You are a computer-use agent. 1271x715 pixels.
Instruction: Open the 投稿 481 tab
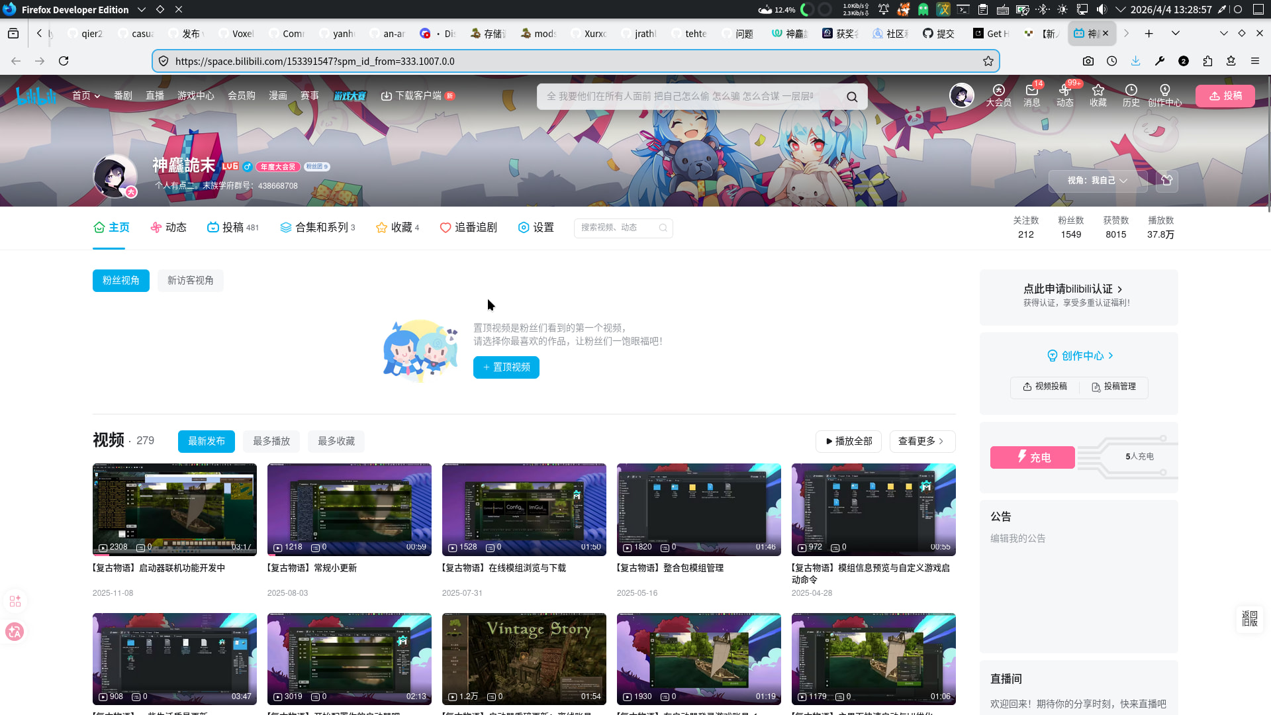coord(232,228)
